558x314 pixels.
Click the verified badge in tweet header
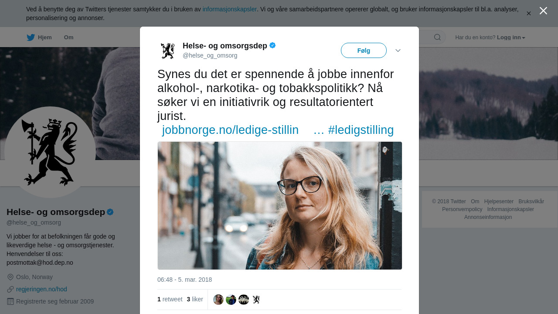pyautogui.click(x=272, y=45)
